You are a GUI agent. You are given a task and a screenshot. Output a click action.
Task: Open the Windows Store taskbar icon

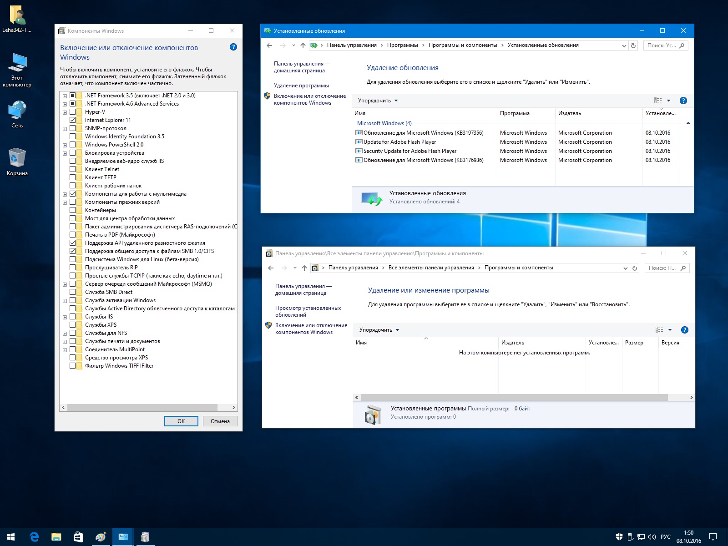coord(78,537)
